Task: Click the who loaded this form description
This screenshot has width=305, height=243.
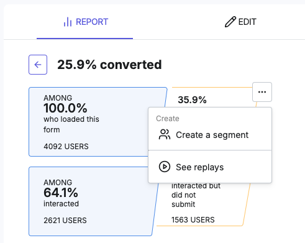Action: (x=71, y=124)
